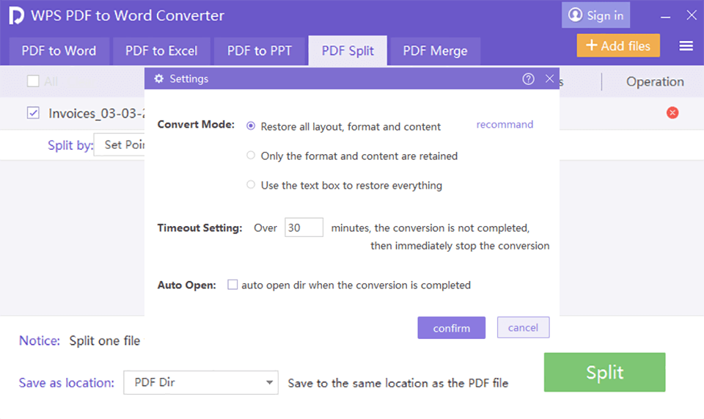This screenshot has height=419, width=704.
Task: Remove the Invoices file with red X
Action: tap(672, 113)
